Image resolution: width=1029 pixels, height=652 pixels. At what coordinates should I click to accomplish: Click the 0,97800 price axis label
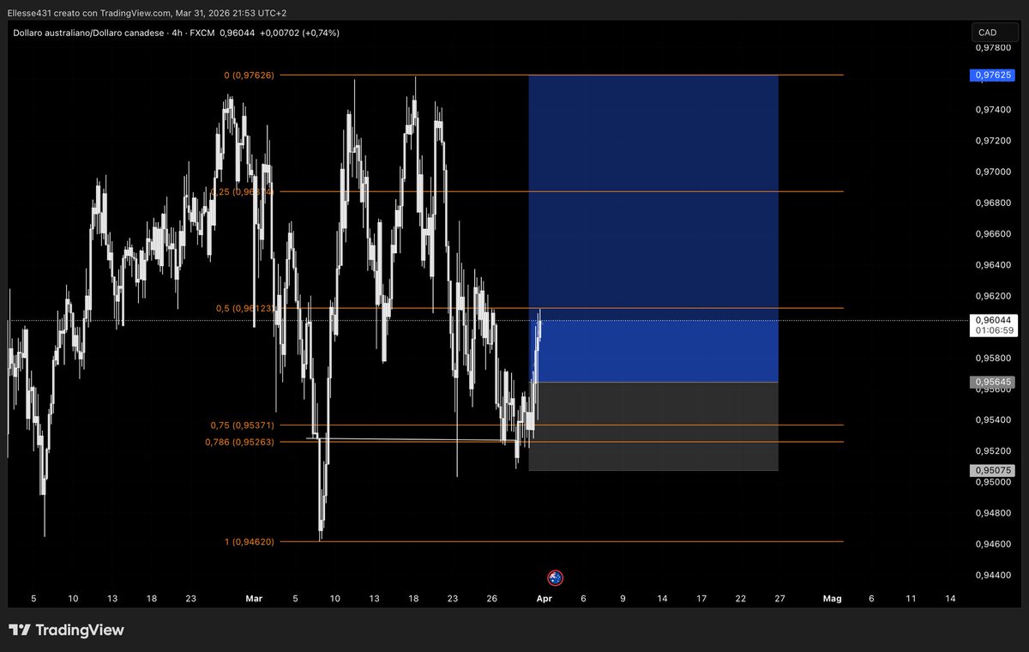coord(993,48)
